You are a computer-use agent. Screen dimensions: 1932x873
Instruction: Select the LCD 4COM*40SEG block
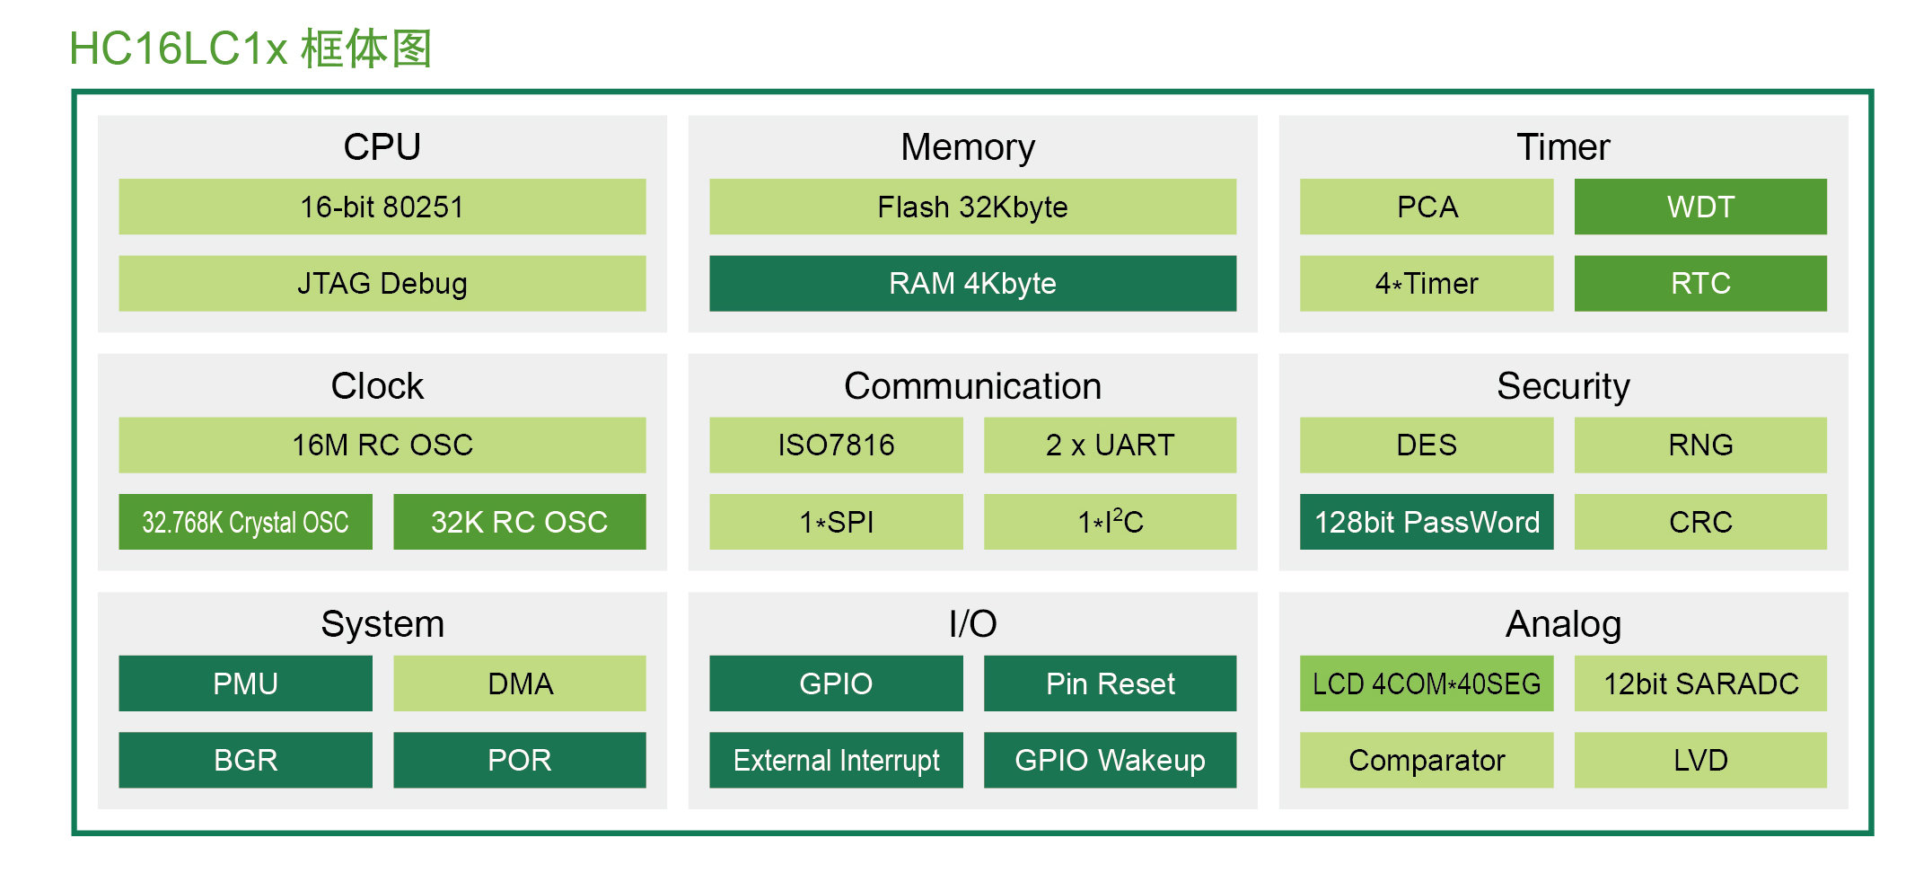click(1427, 683)
